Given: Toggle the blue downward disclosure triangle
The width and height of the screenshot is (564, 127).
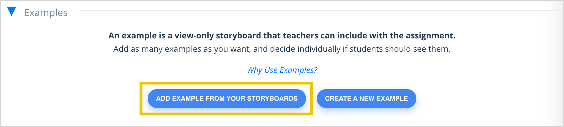Looking at the screenshot, I should coord(12,11).
